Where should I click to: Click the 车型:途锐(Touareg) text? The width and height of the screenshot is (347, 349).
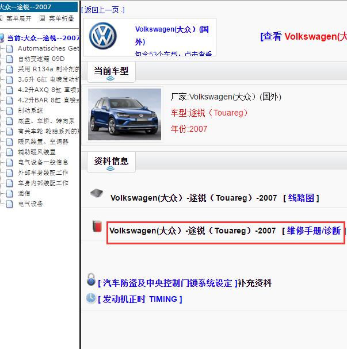[x=209, y=113]
